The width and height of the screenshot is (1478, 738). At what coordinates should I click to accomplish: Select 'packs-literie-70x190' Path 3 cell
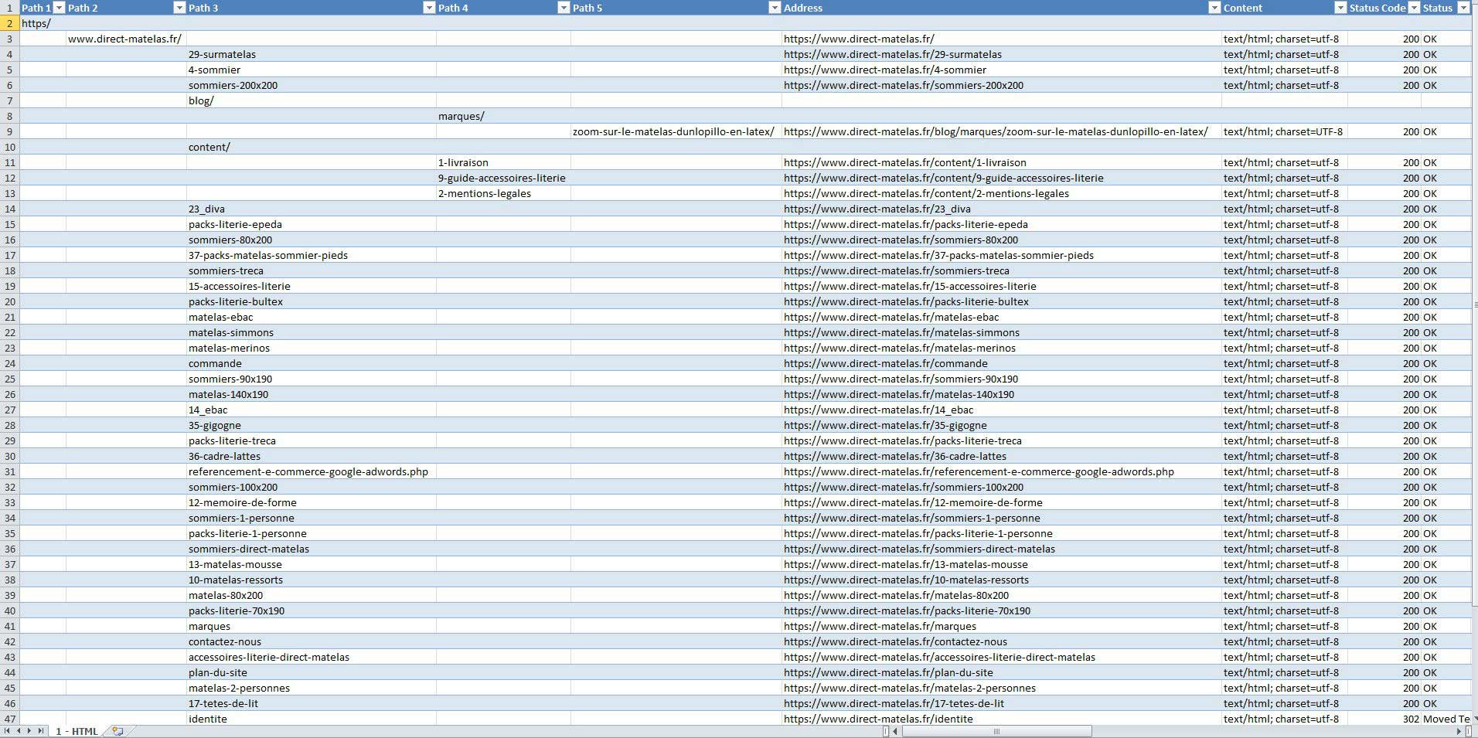pyautogui.click(x=312, y=610)
